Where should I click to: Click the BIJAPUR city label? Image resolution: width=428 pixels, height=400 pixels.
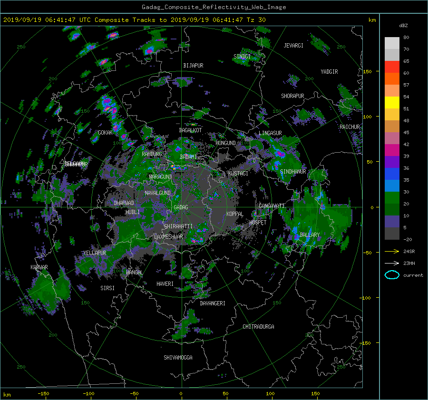(193, 66)
